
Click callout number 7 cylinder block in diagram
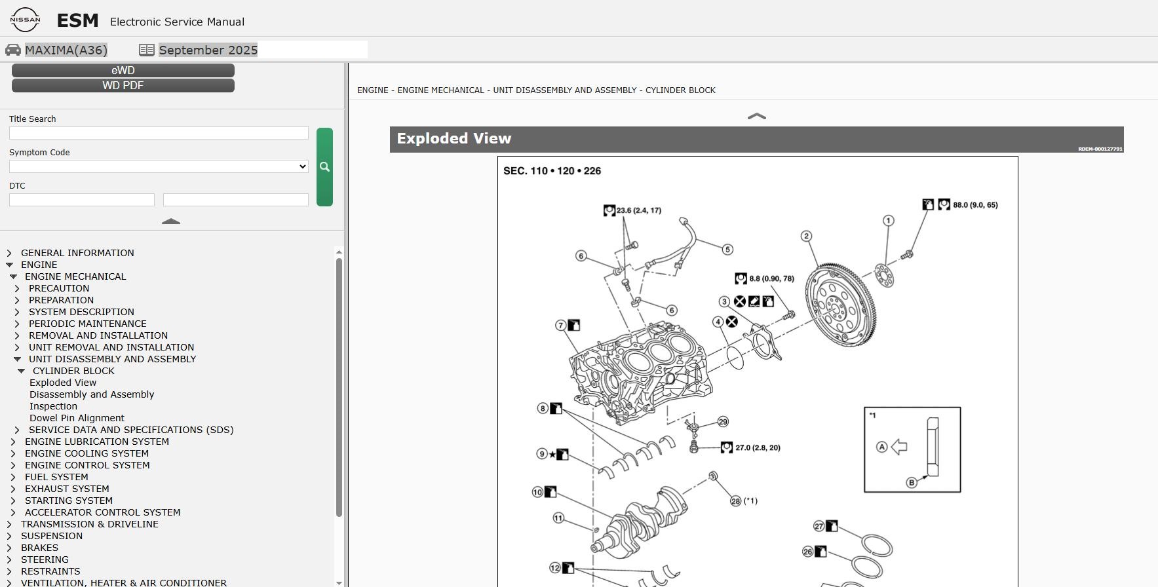point(560,325)
